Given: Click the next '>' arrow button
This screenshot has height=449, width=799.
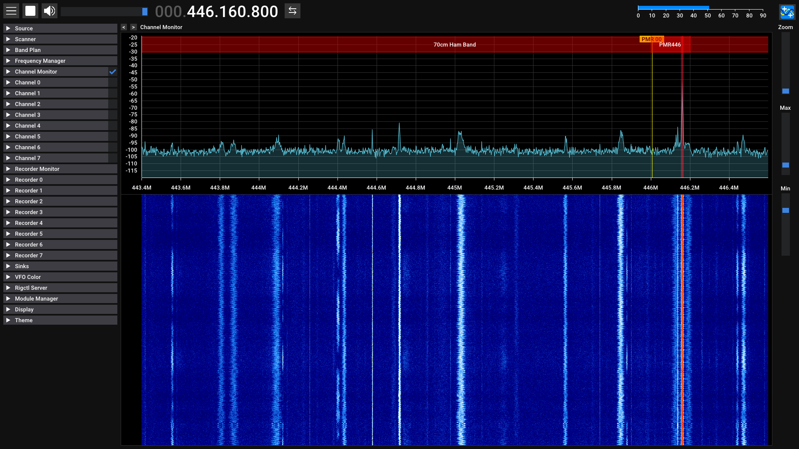Looking at the screenshot, I should click(133, 27).
